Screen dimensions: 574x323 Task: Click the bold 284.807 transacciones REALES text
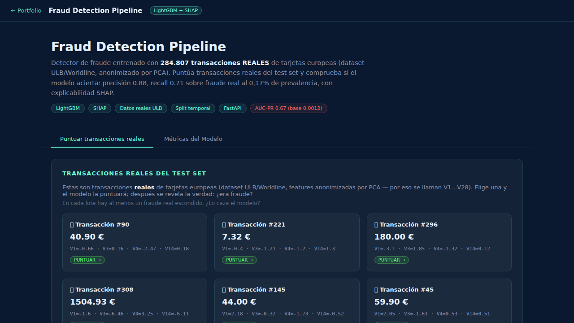point(215,63)
